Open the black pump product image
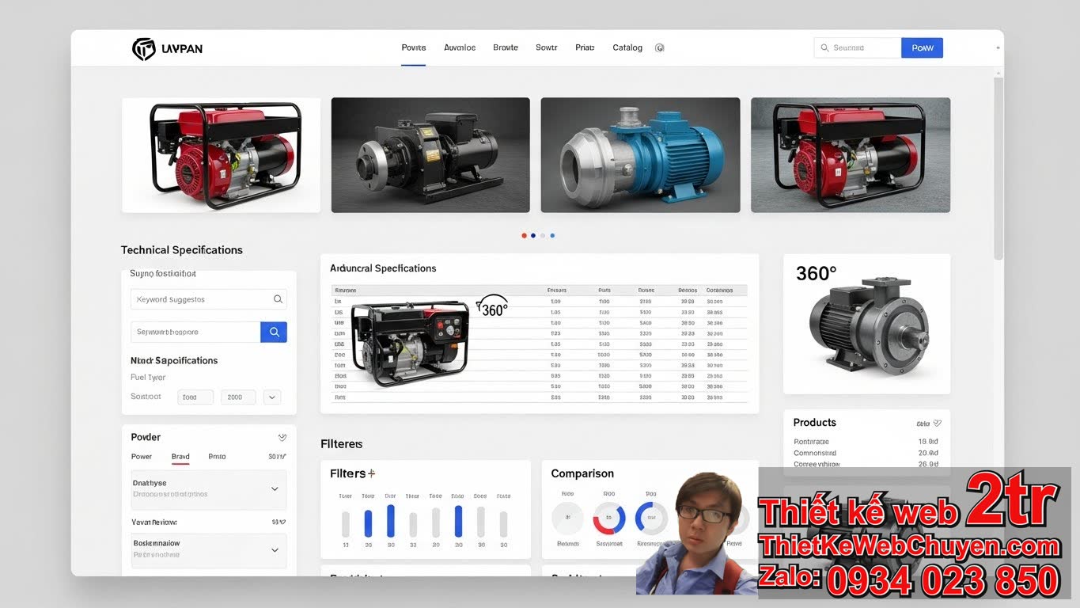The height and width of the screenshot is (608, 1080). (x=430, y=155)
